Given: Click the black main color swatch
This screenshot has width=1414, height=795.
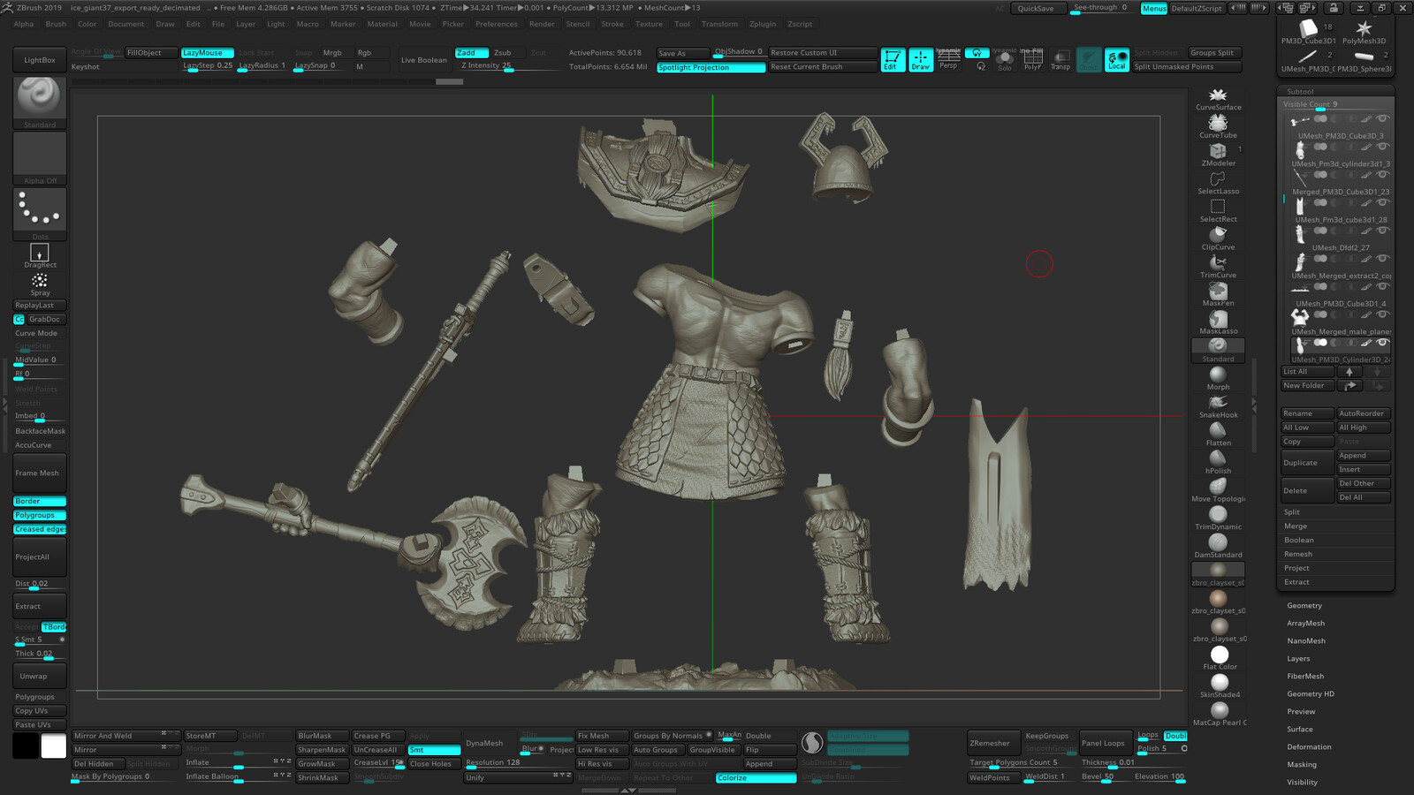Looking at the screenshot, I should coord(26,746).
